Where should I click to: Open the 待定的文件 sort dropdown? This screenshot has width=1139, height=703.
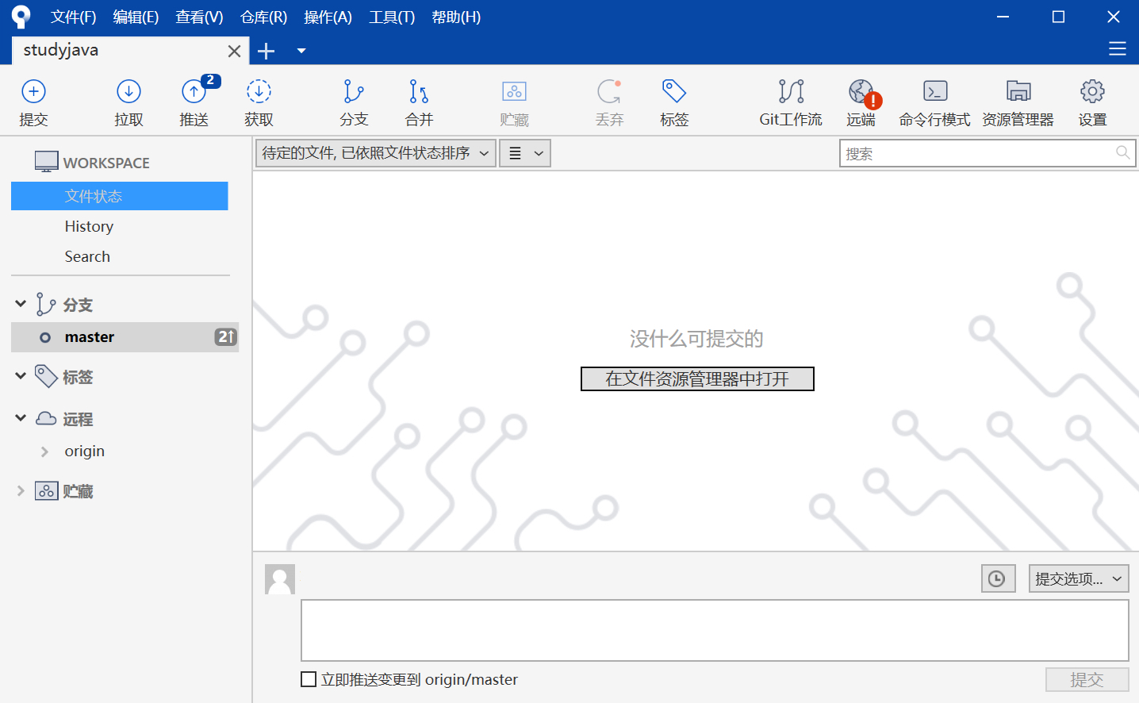(x=376, y=153)
